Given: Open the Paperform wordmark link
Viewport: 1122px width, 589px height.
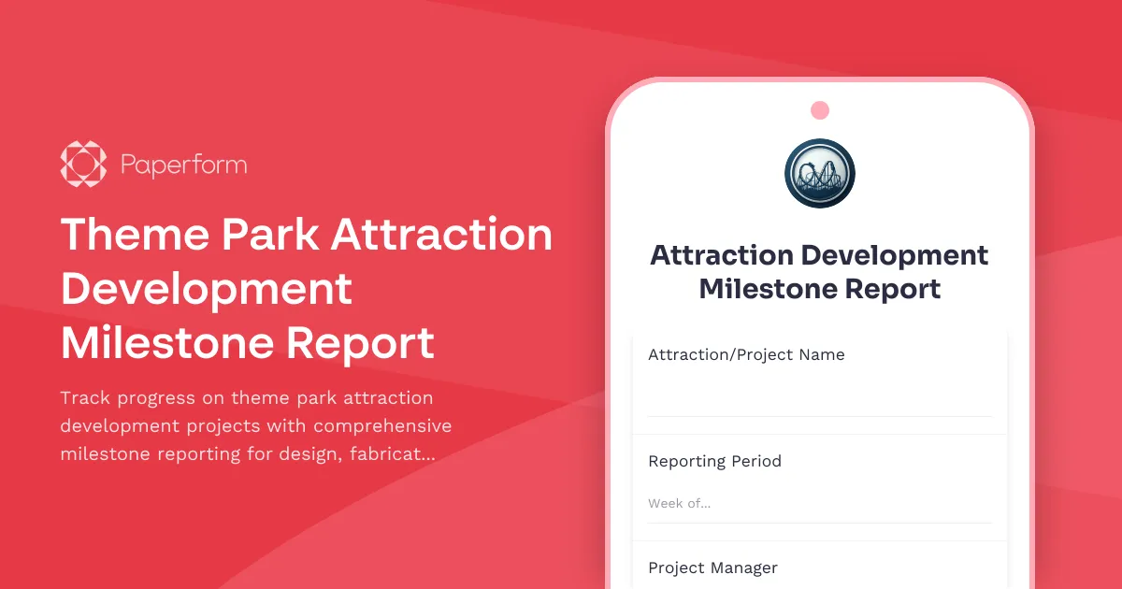Looking at the screenshot, I should coord(183,164).
